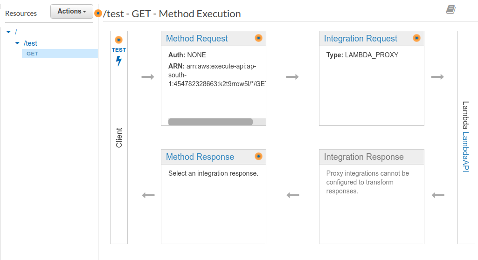Viewport: 478px width, 260px height.
Task: Click the ARN value in Method Request
Action: coord(217,75)
